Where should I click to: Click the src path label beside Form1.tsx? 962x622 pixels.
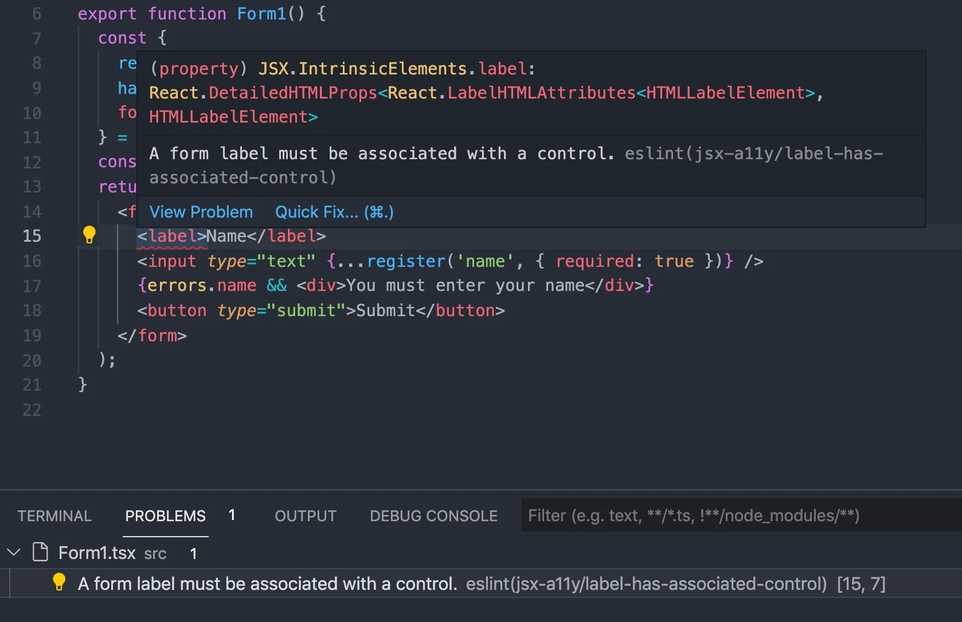155,553
